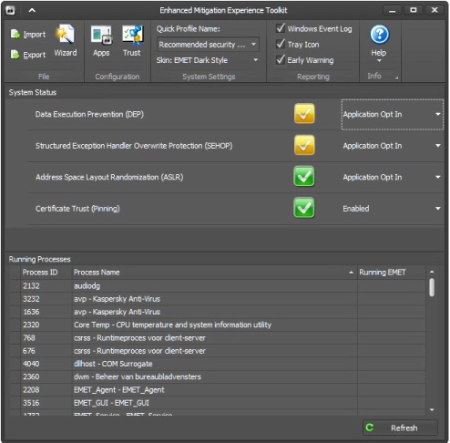This screenshot has width=450, height=443.
Task: Click the Running EMET column header
Action: (391, 273)
